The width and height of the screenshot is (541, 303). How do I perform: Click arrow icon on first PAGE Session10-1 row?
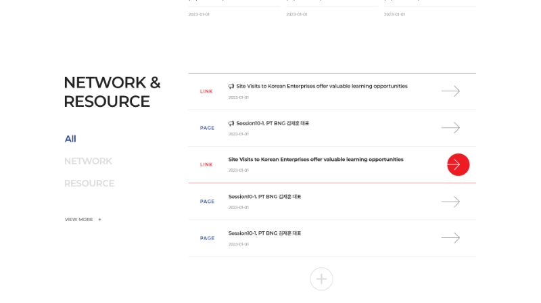[450, 128]
